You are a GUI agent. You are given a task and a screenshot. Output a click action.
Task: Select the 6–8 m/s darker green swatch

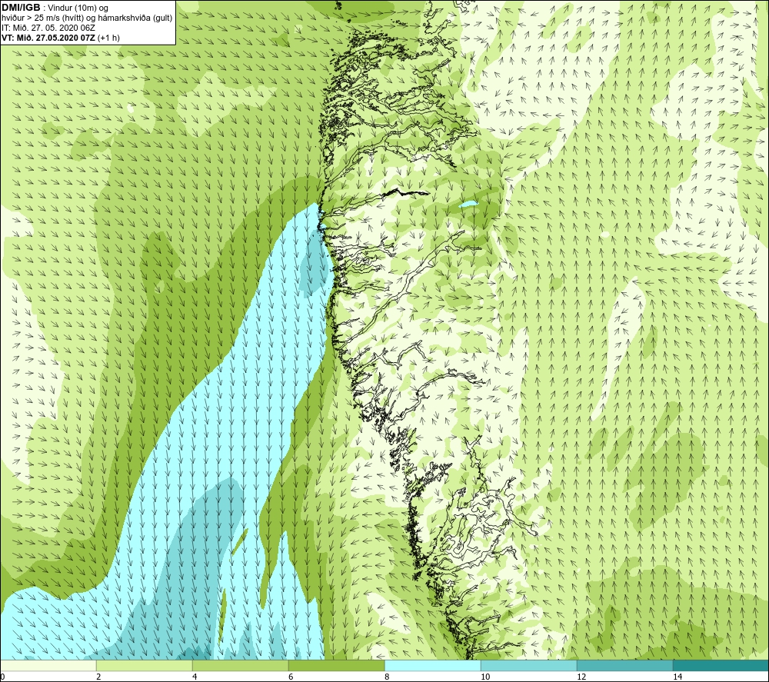point(337,665)
